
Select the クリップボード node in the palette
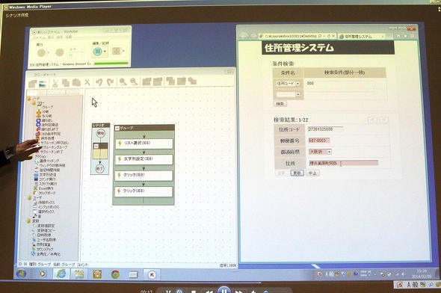pos(44,193)
